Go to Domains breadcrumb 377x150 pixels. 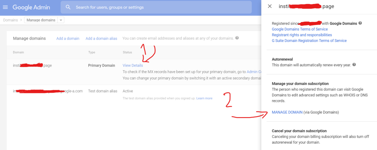[11, 20]
